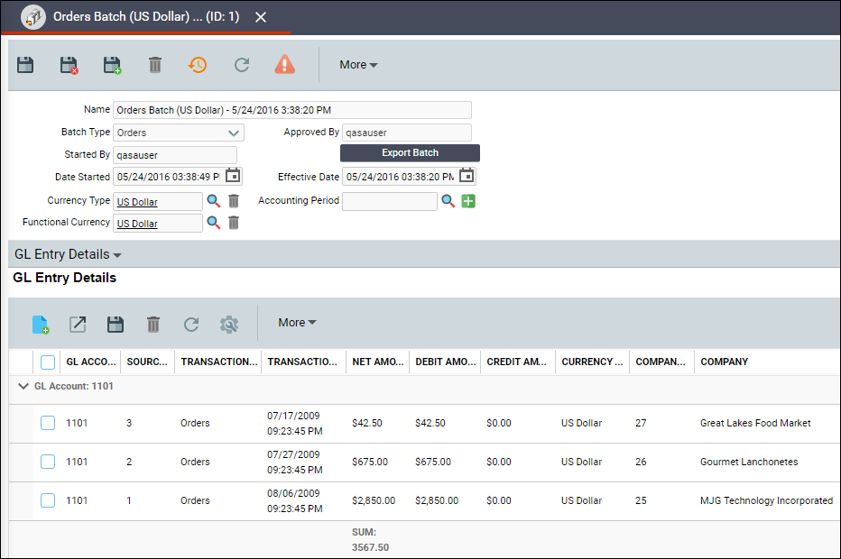
Task: Sort by GL ACCO... column header
Action: tap(91, 362)
